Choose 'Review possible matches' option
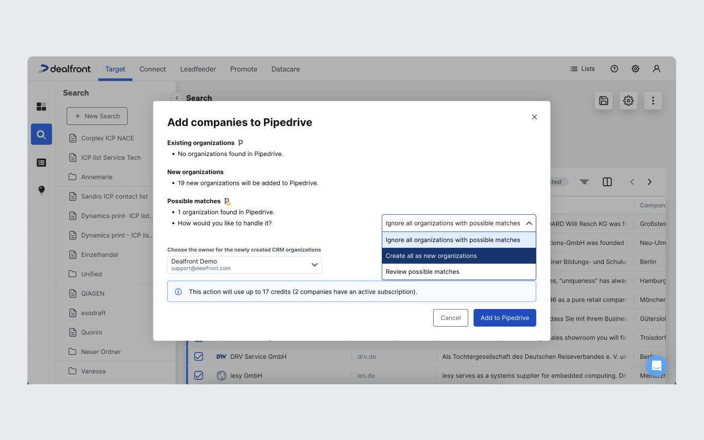Viewport: 704px width, 440px height. [x=459, y=272]
